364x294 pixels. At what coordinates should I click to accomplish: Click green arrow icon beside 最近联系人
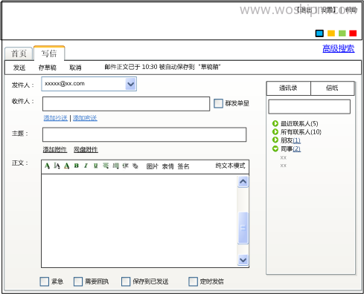pos(275,123)
